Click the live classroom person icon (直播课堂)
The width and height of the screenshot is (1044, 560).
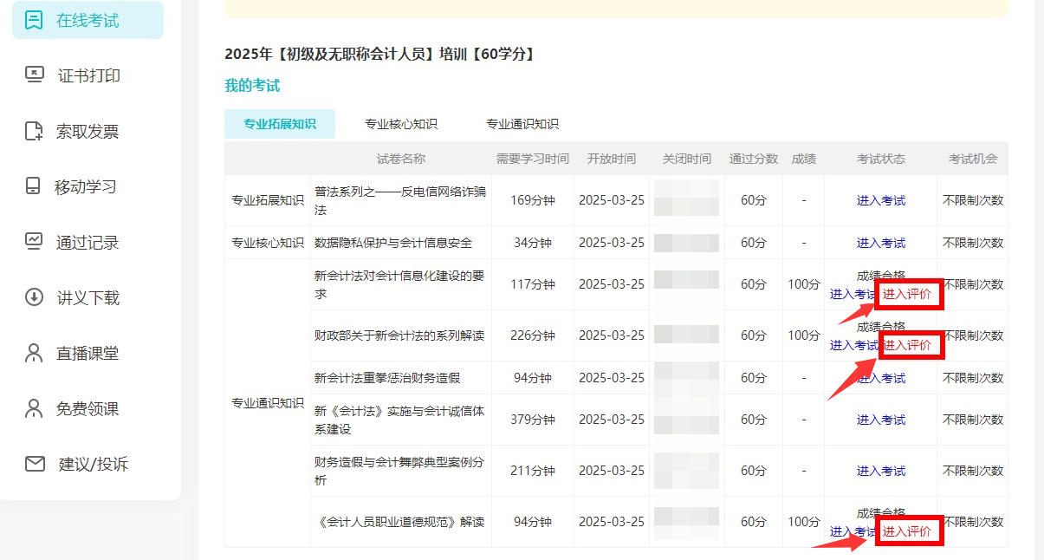click(34, 353)
